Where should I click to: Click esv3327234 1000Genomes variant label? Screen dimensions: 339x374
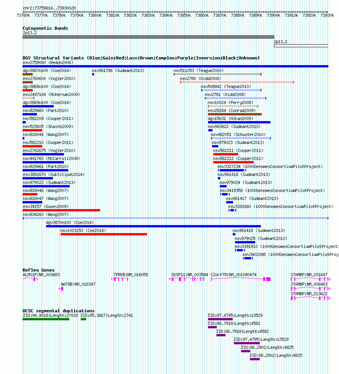270,166
